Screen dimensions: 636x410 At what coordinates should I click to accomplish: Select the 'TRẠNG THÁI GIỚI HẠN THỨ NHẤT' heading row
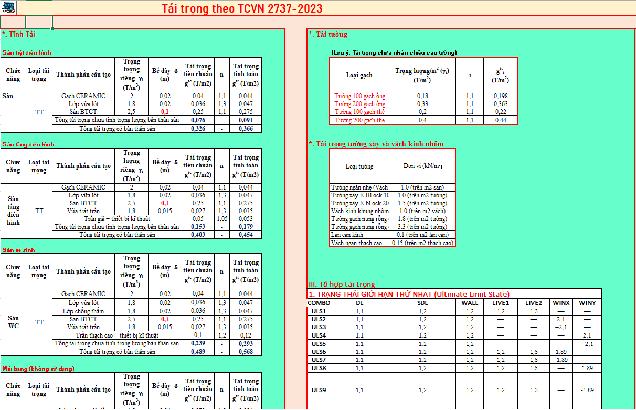[454, 294]
